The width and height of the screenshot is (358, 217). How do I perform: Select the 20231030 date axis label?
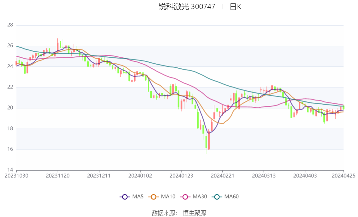16,176
